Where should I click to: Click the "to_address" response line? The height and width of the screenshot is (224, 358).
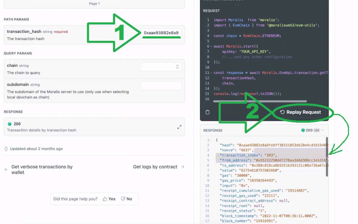click(274, 165)
